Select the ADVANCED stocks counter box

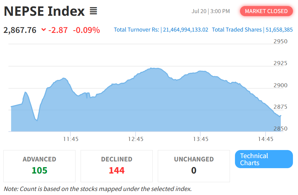pyautogui.click(x=38, y=166)
